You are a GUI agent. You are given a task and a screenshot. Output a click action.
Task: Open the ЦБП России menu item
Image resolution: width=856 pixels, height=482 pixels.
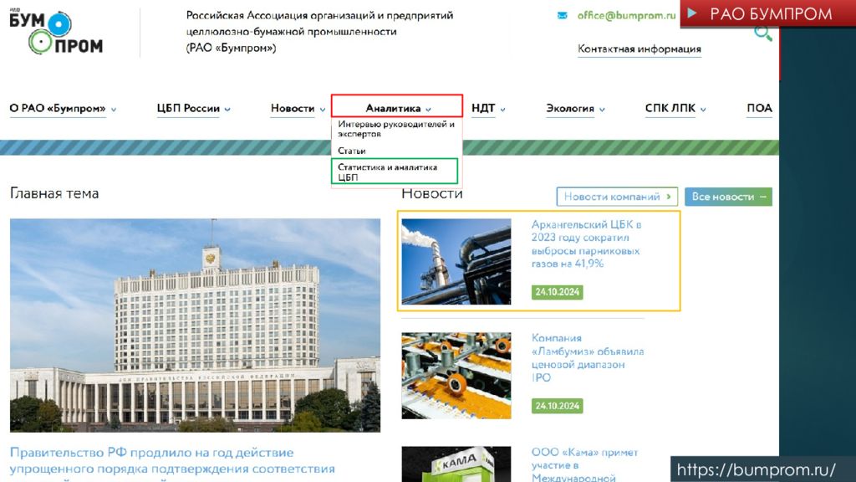click(188, 108)
